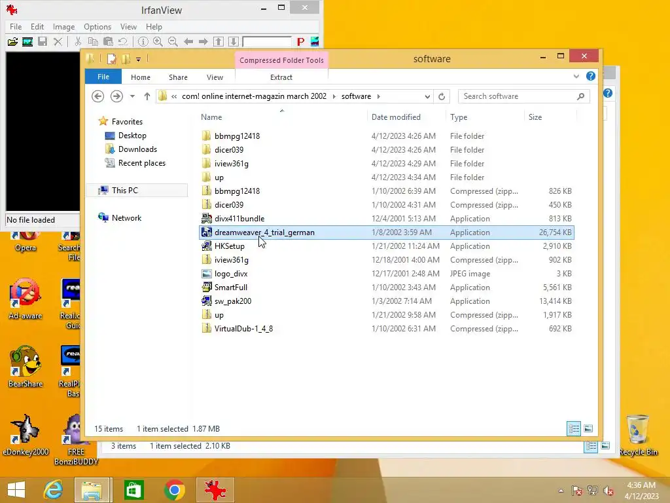The width and height of the screenshot is (670, 503).
Task: Select Desktop under Favorites
Action: pos(132,136)
